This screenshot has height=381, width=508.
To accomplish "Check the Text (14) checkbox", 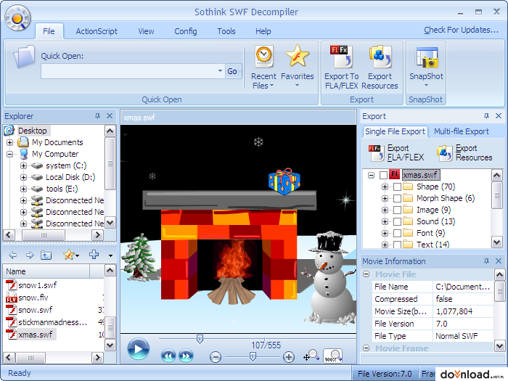I will pyautogui.click(x=397, y=245).
